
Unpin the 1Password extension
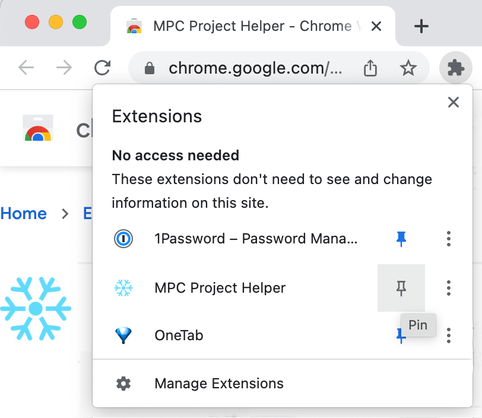coord(401,239)
